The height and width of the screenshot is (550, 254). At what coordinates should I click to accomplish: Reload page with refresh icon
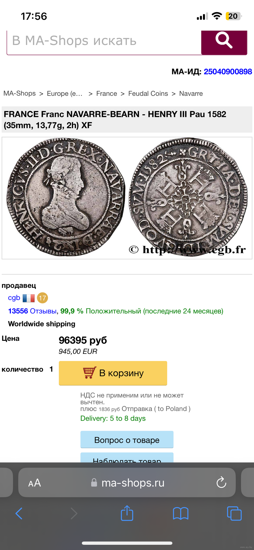221,482
